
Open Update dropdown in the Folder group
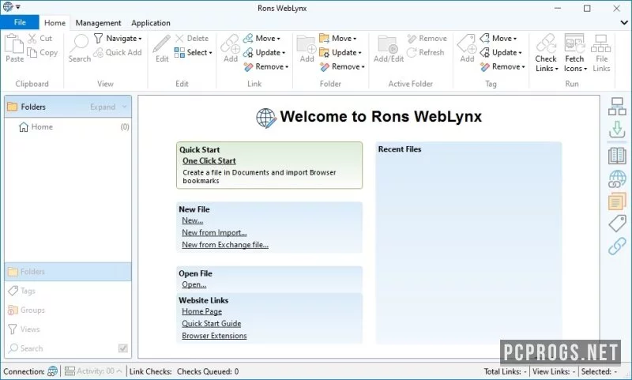(340, 52)
